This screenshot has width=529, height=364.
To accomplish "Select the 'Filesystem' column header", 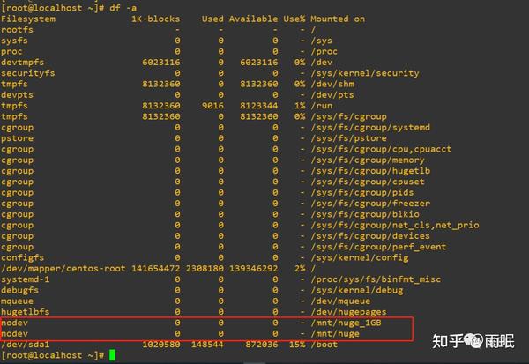I will (28, 19).
